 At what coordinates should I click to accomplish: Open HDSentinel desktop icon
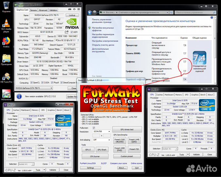6,95
